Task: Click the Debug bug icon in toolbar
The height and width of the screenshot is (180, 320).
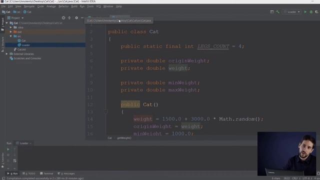Action: click(311, 12)
